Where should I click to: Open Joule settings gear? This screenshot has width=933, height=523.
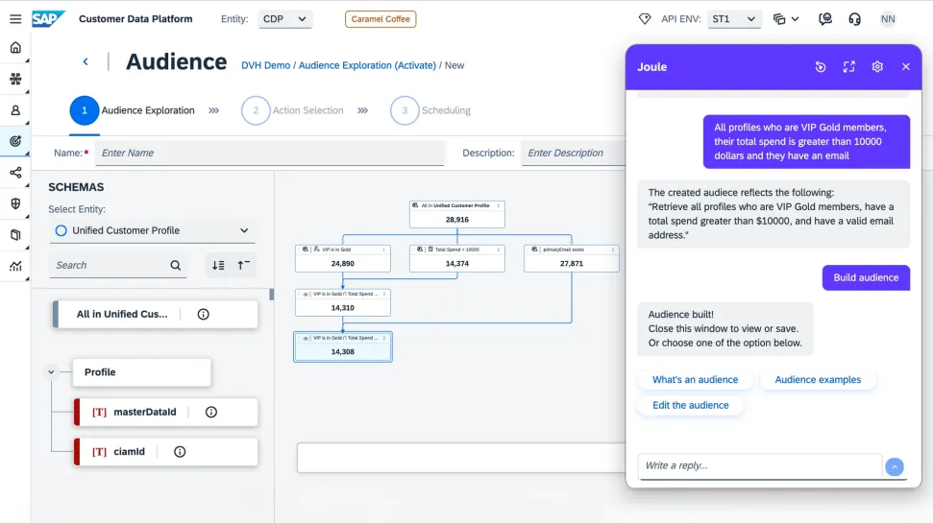pos(877,67)
